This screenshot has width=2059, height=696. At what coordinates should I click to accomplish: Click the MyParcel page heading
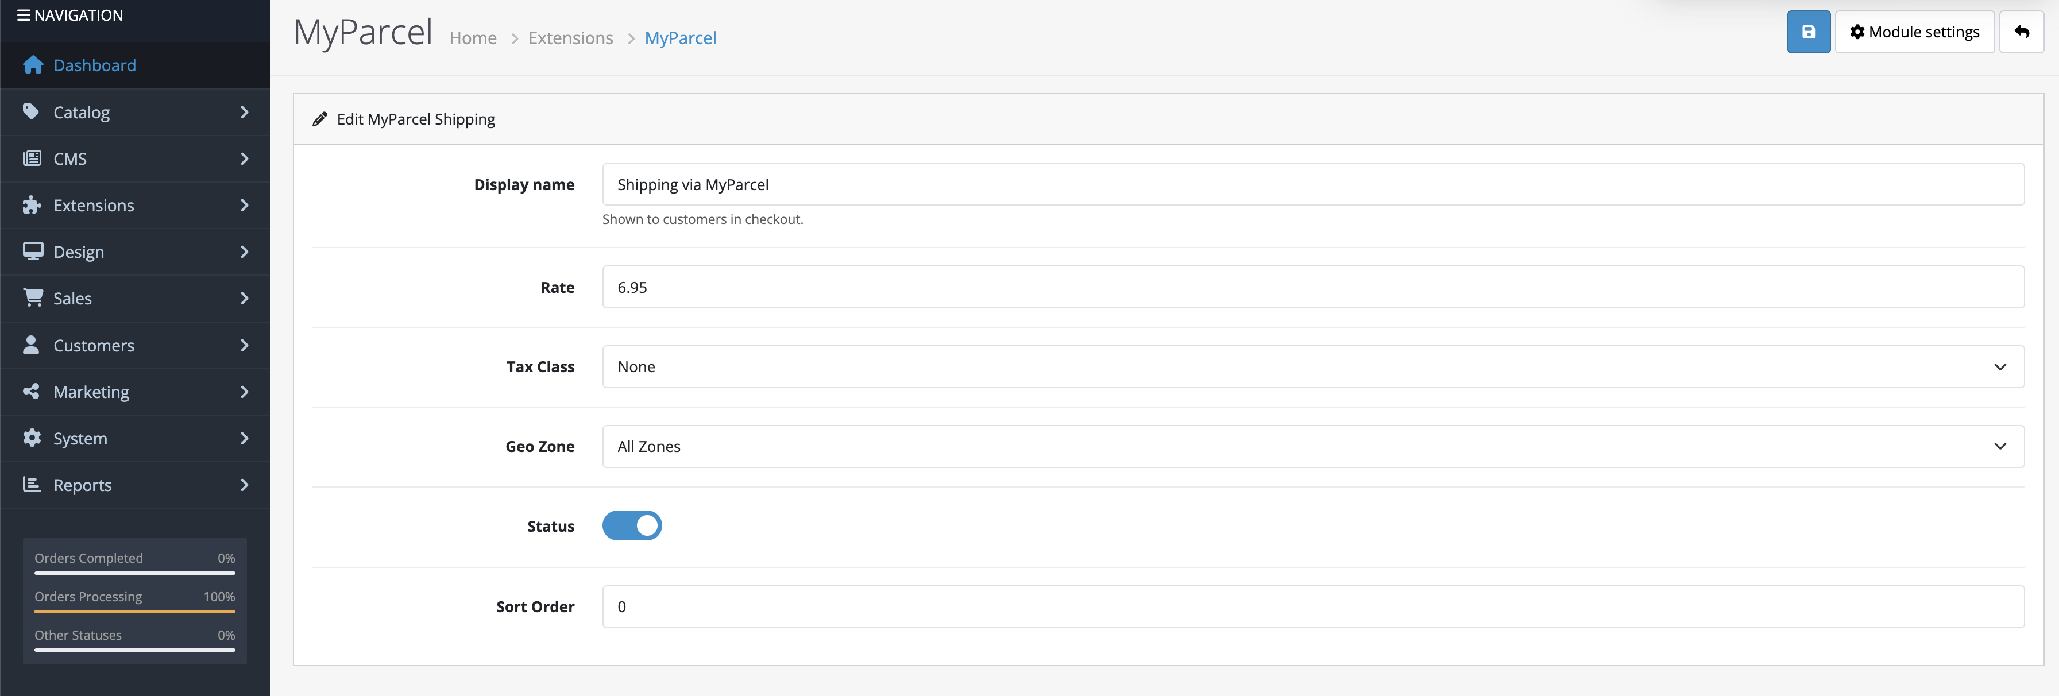[x=363, y=33]
